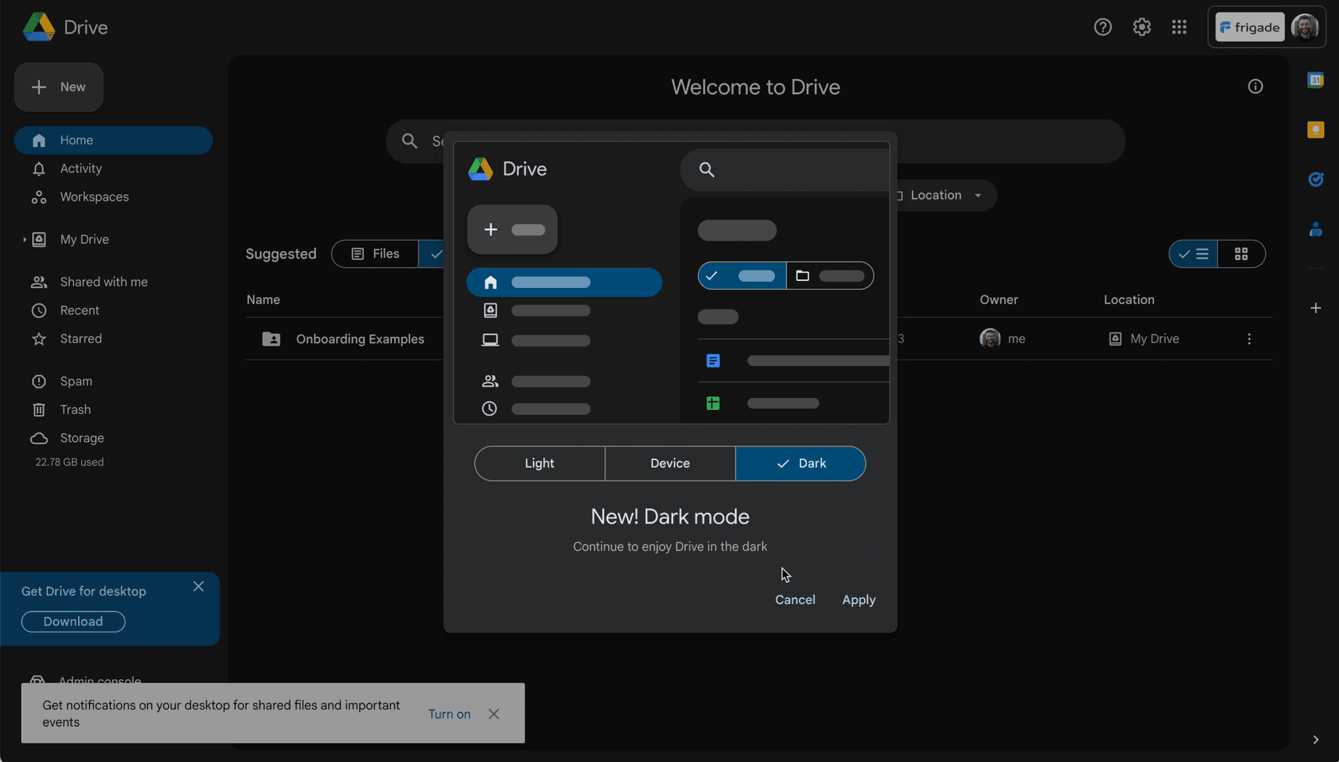Click the 22.78 GB used text
Image resolution: width=1339 pixels, height=762 pixels.
point(70,462)
